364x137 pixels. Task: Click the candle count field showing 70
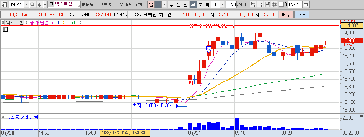231,4
